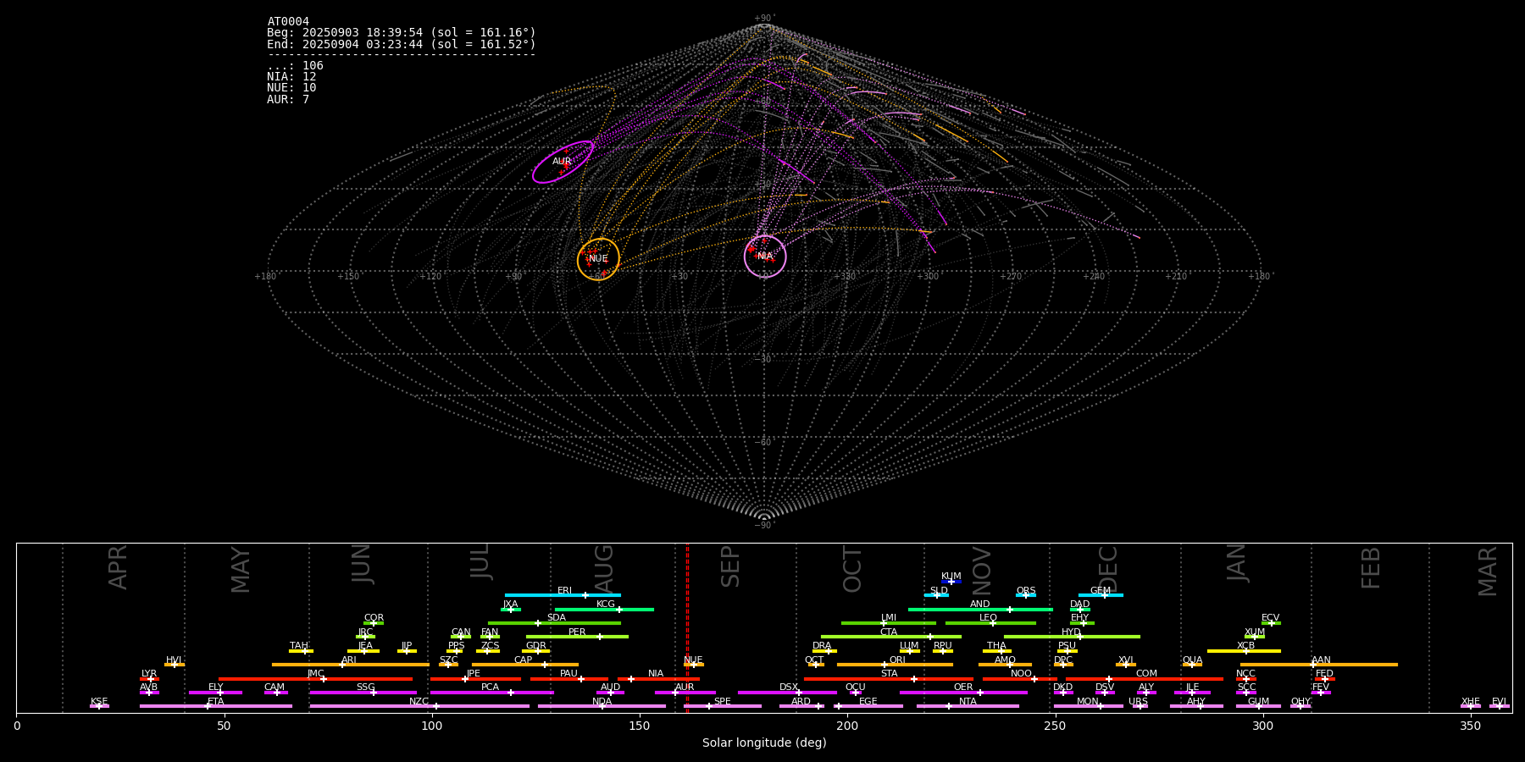Click the purple PCA shower bar
Viewport: 1525px width, 762px height.
(491, 693)
